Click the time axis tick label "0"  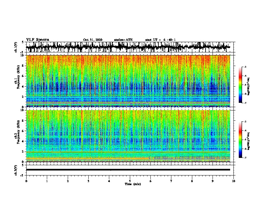(26, 181)
